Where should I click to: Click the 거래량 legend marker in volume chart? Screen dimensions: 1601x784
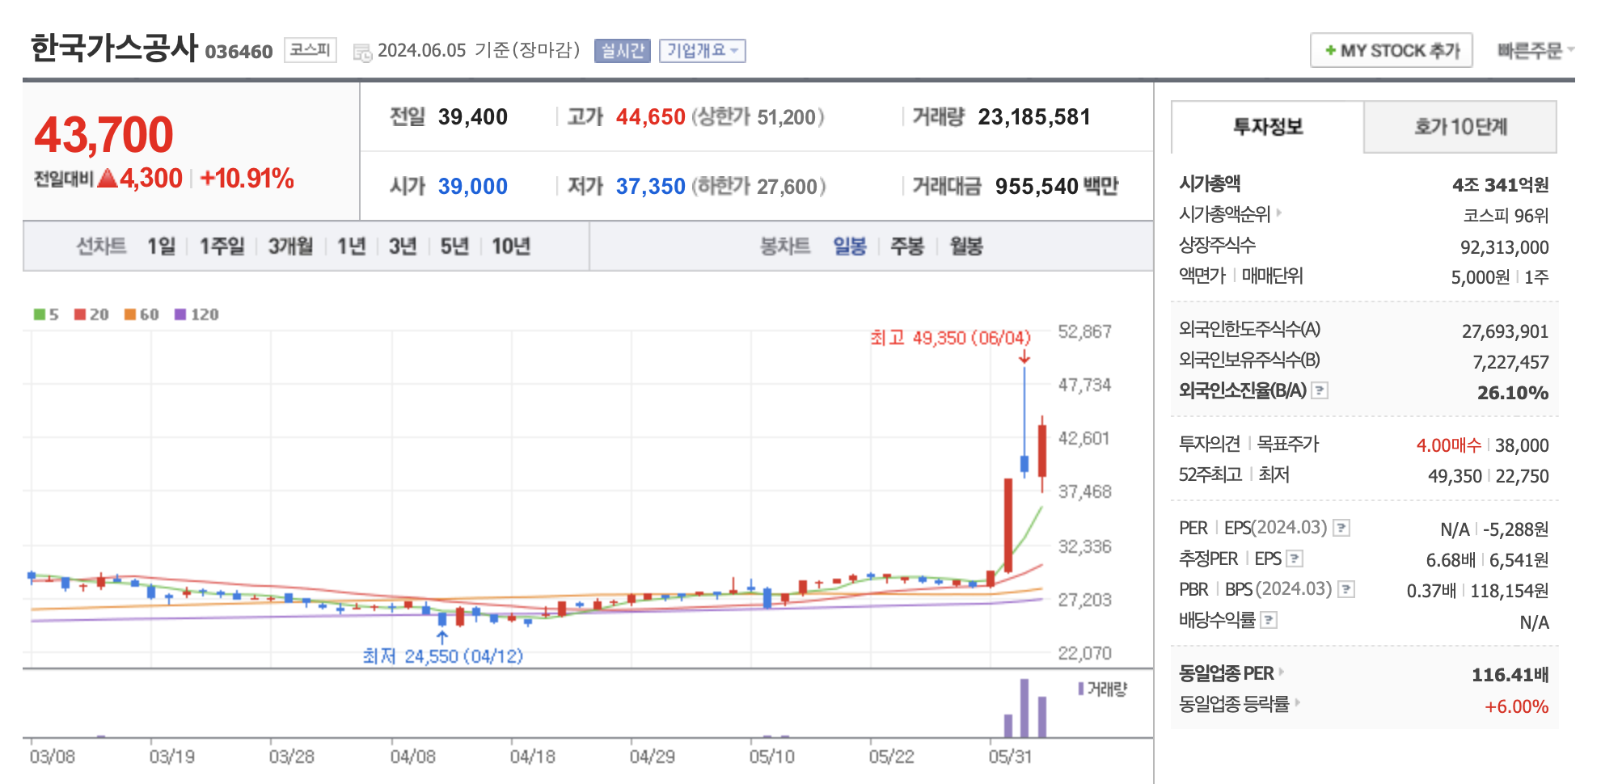tap(1081, 689)
